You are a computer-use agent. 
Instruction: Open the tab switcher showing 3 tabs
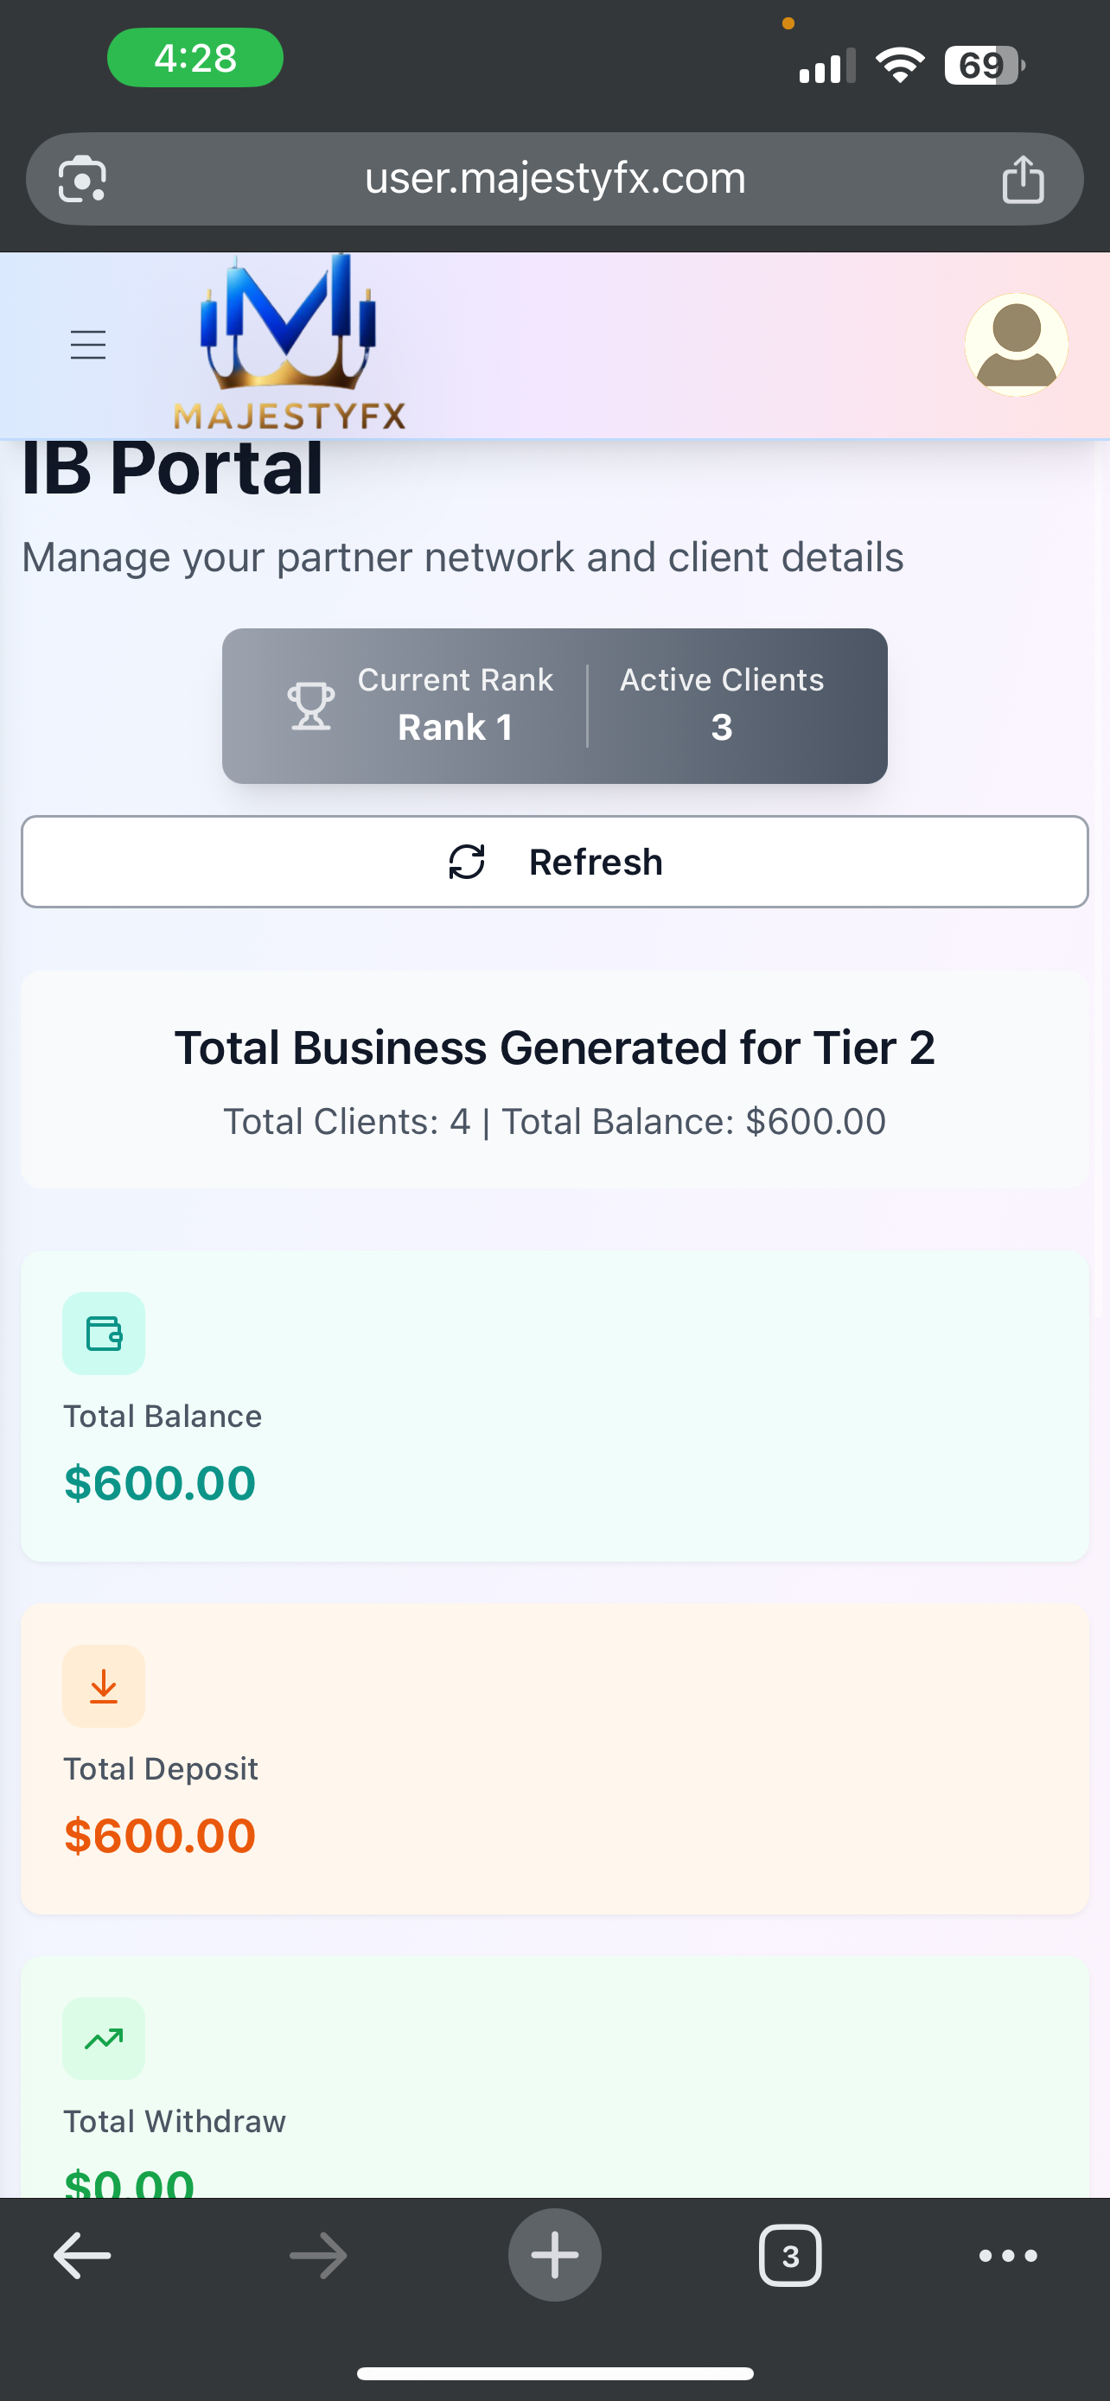pyautogui.click(x=790, y=2256)
